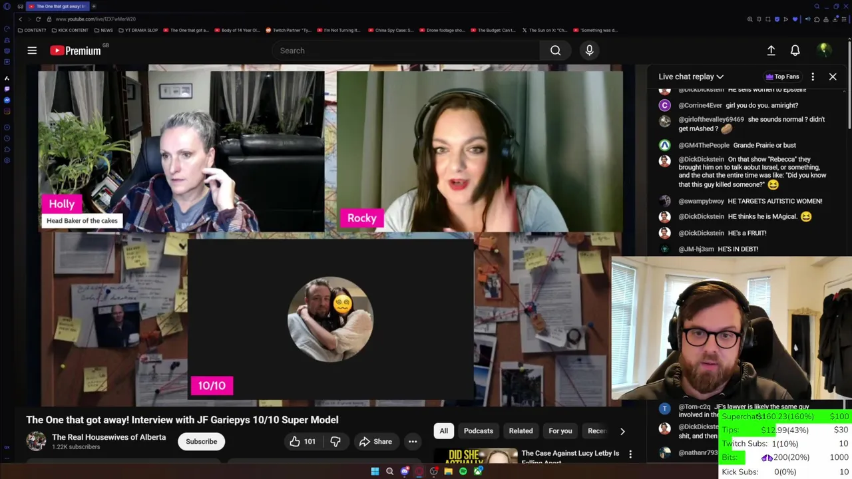The height and width of the screenshot is (479, 852).
Task: Open a new browser tab
Action: pyautogui.click(x=94, y=6)
